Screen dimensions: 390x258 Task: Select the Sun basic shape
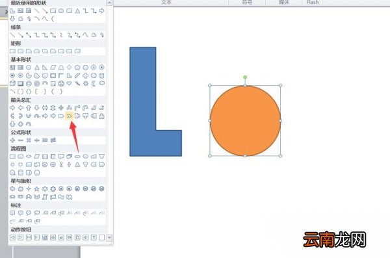[86, 84]
